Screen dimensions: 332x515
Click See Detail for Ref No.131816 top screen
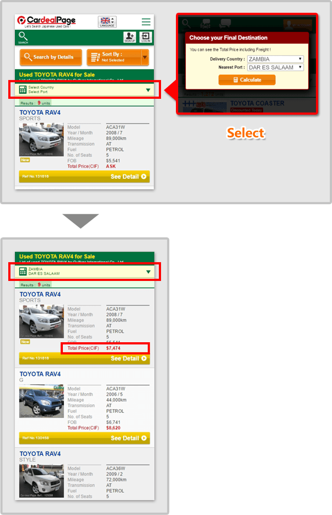coord(84,177)
